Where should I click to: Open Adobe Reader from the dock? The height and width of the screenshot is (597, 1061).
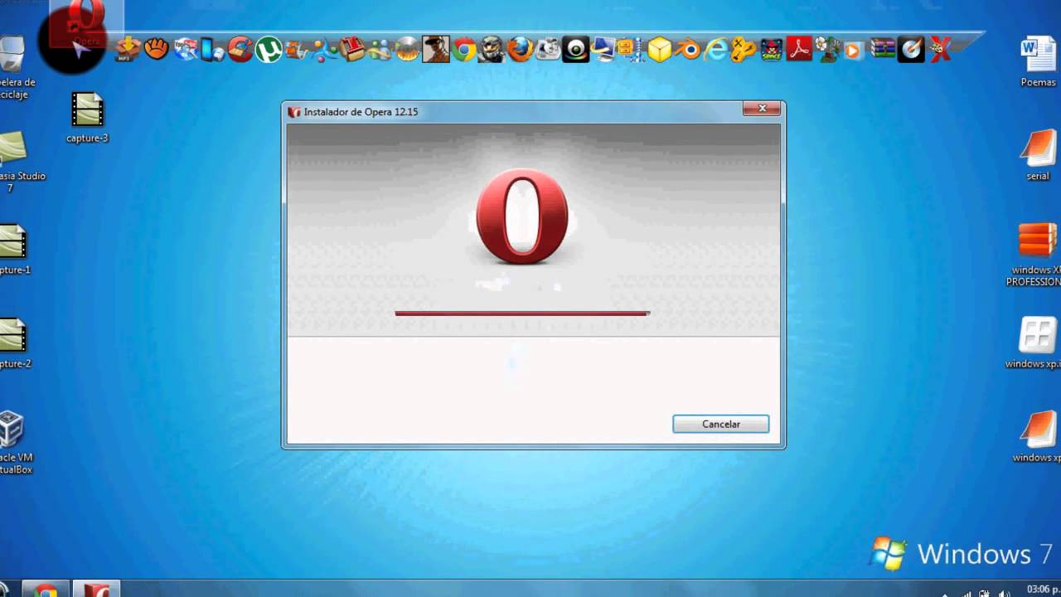799,50
